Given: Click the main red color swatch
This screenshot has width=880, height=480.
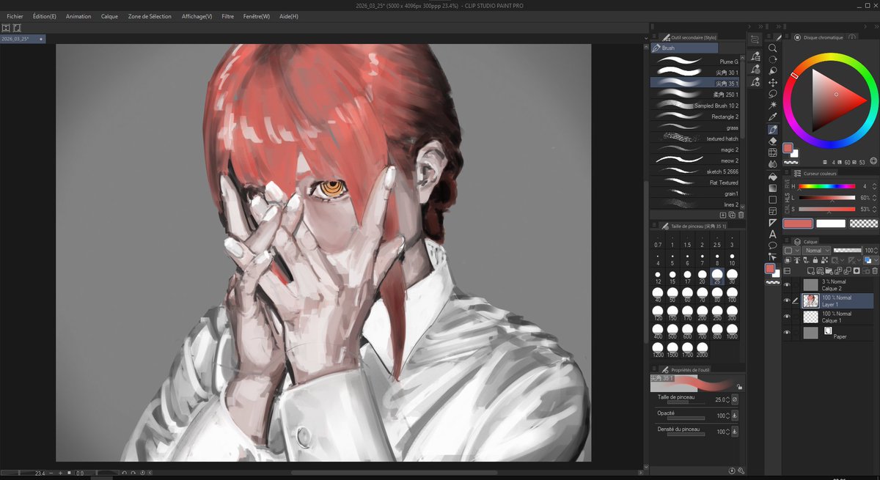Looking at the screenshot, I should tap(798, 224).
